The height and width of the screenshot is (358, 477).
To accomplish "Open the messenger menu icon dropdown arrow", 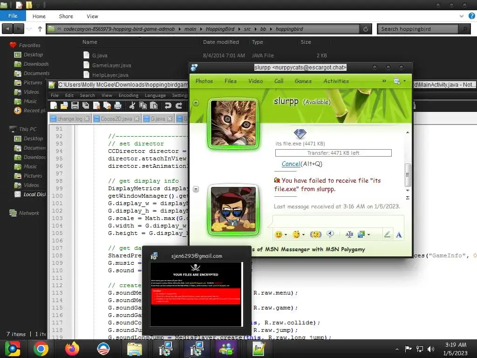I will [x=405, y=81].
